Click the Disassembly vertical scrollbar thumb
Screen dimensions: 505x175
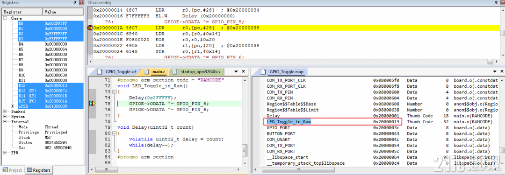coord(502,33)
